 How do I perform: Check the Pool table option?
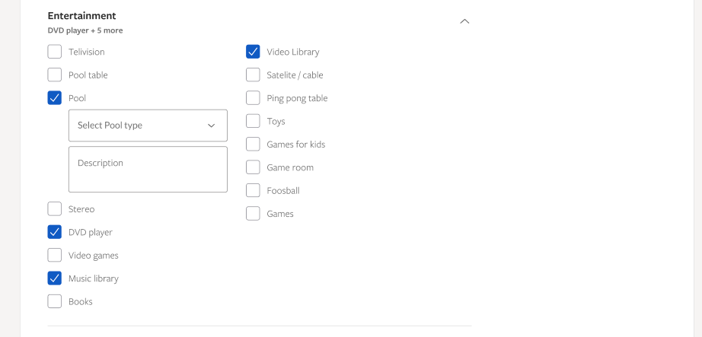point(55,75)
